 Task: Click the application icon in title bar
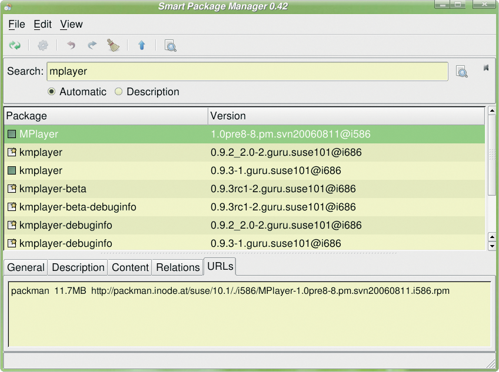click(9, 6)
